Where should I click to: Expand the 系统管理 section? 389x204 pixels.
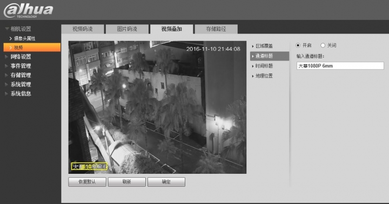coord(18,85)
